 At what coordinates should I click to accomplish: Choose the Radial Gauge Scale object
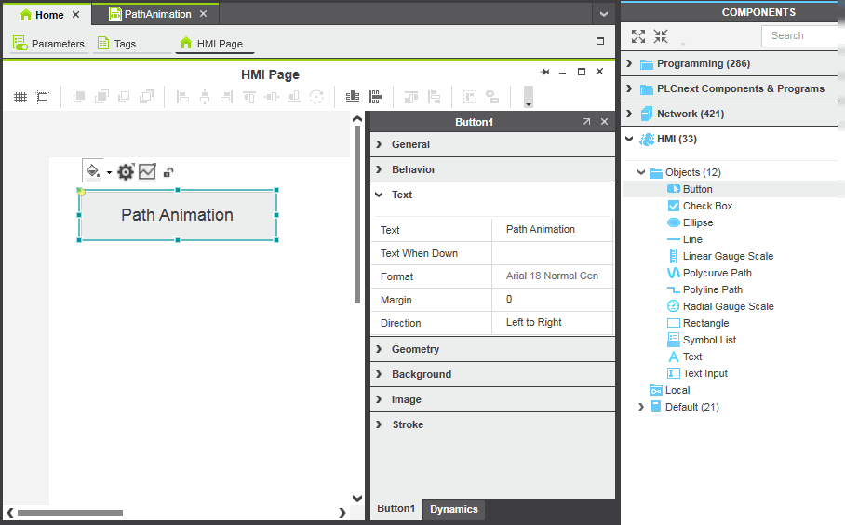point(728,306)
